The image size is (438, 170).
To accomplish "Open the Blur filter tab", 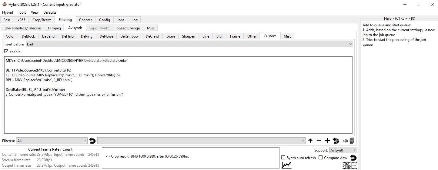I will tap(219, 36).
